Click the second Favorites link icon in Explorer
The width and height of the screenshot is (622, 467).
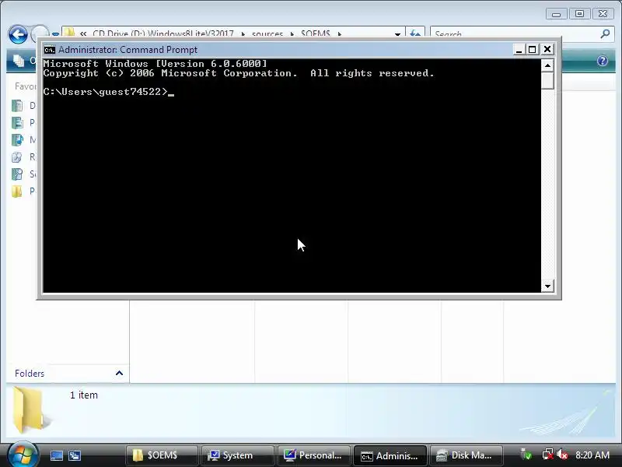tap(17, 123)
